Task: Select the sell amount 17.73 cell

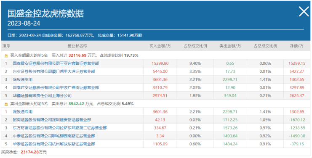Action: 230,71
